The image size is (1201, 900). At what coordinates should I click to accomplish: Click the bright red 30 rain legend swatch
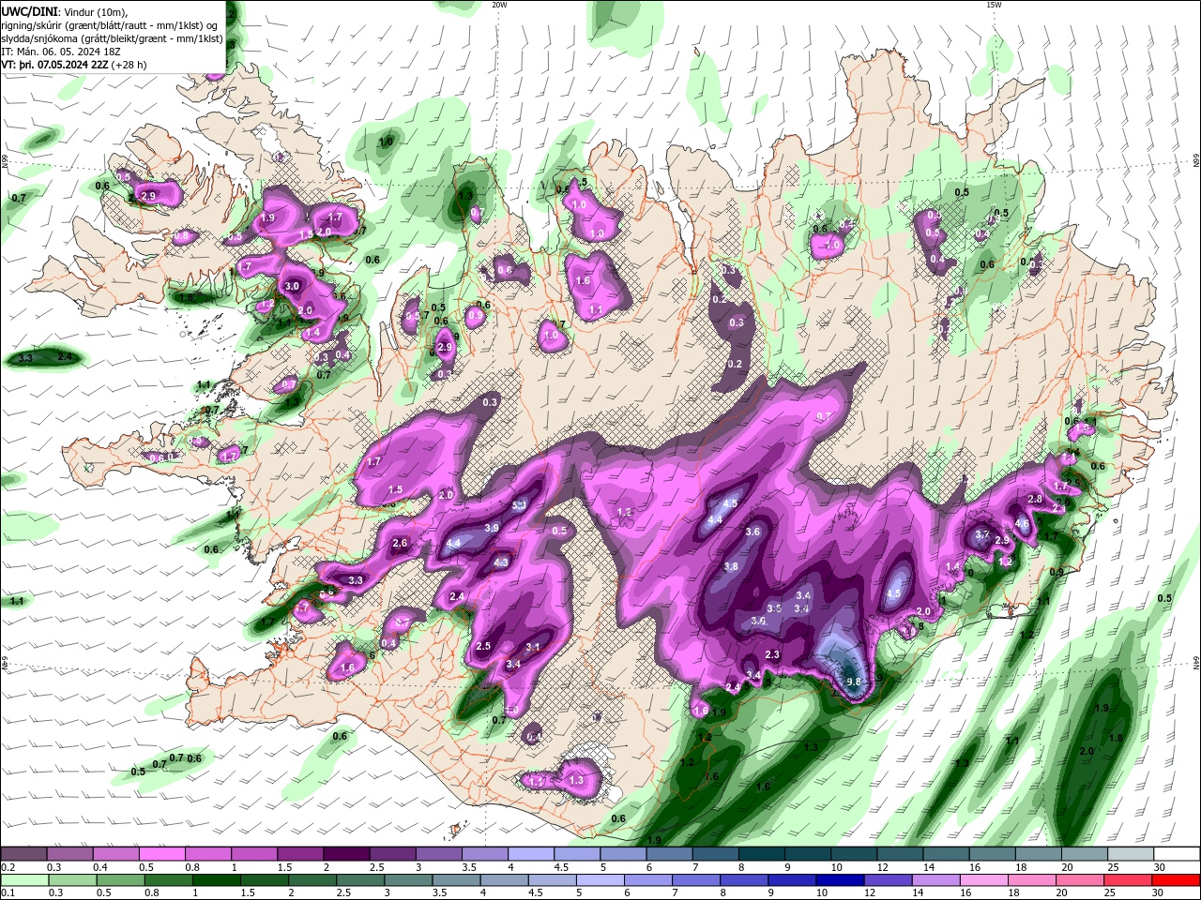pyautogui.click(x=1177, y=880)
